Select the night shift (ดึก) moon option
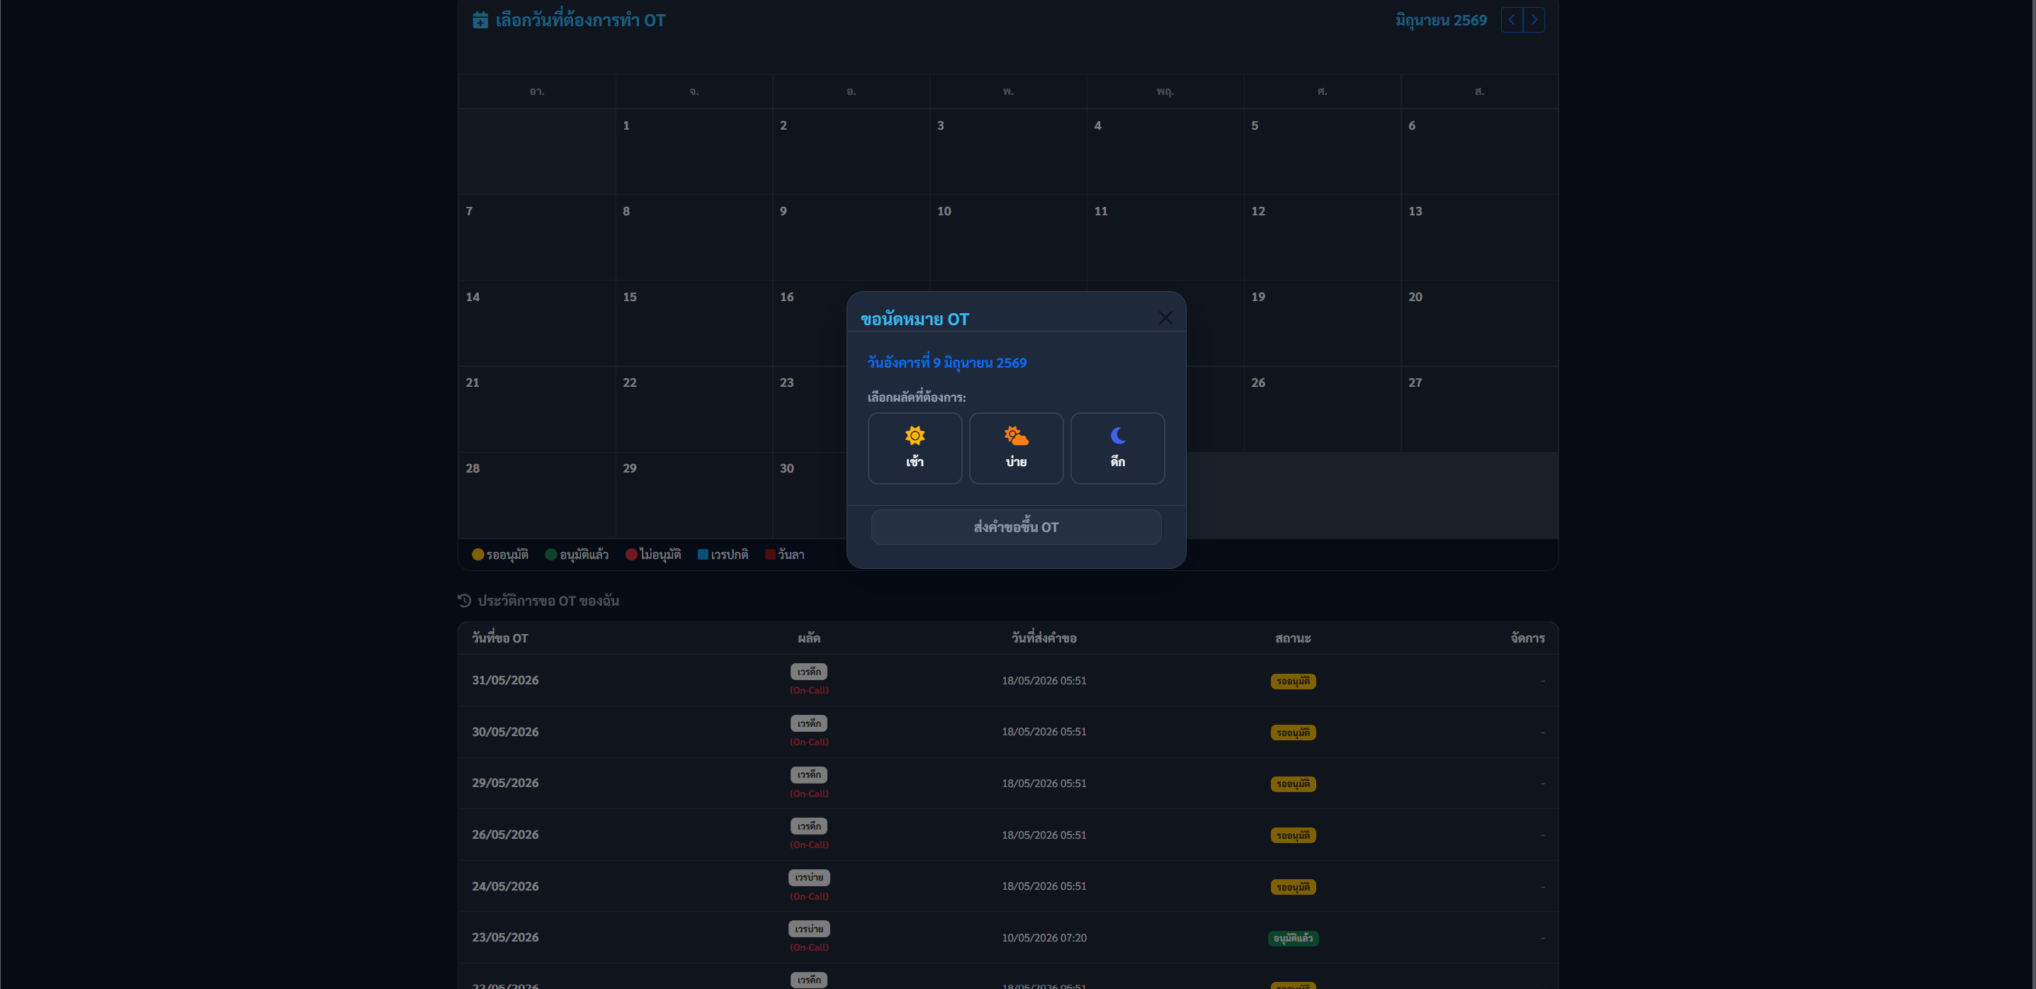The image size is (2036, 989). [1116, 448]
